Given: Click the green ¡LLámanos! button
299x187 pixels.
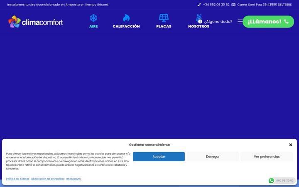Looking at the screenshot, I should [x=268, y=22].
